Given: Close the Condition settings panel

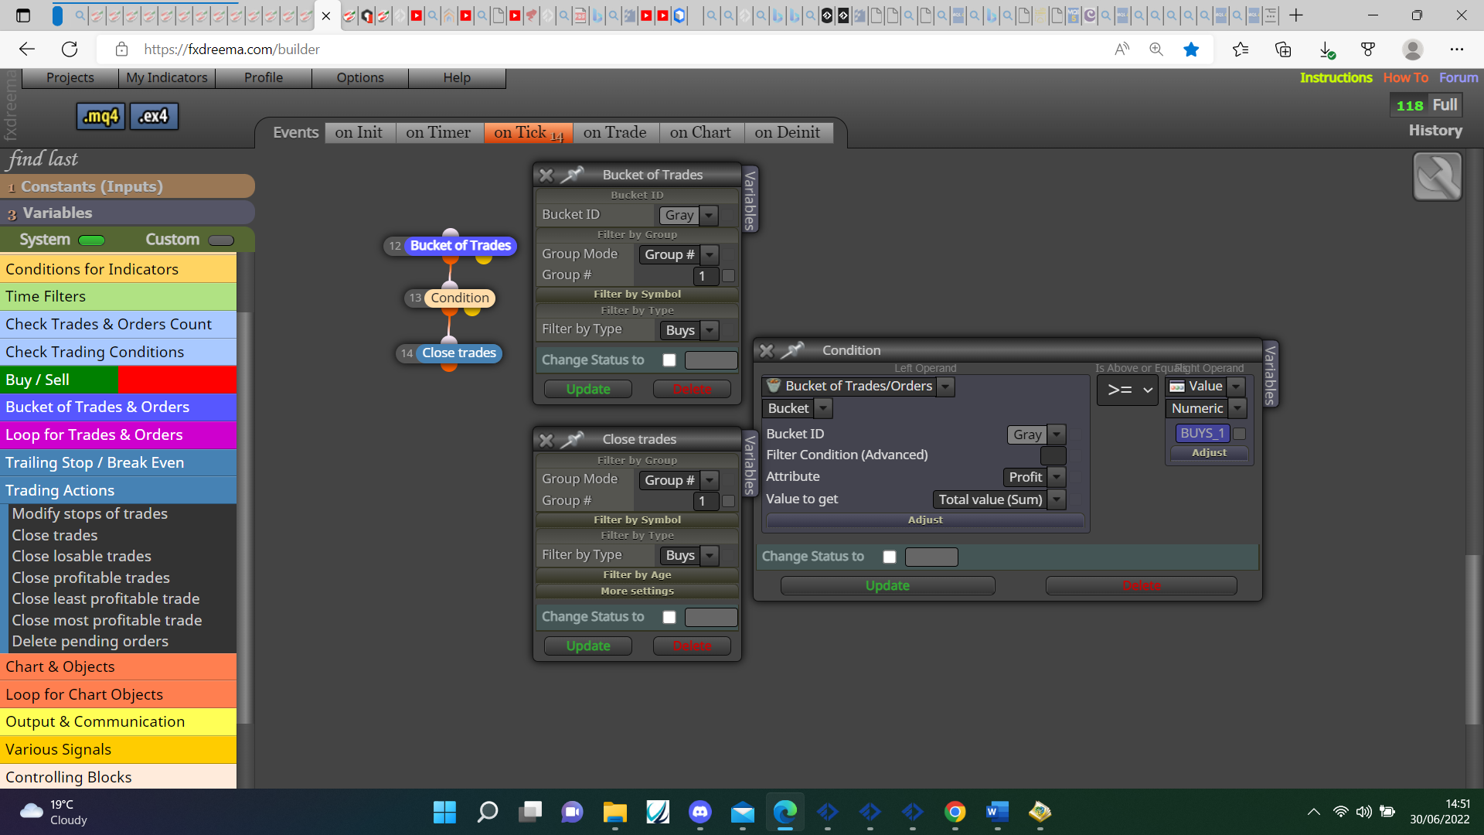Looking at the screenshot, I should click(x=767, y=350).
